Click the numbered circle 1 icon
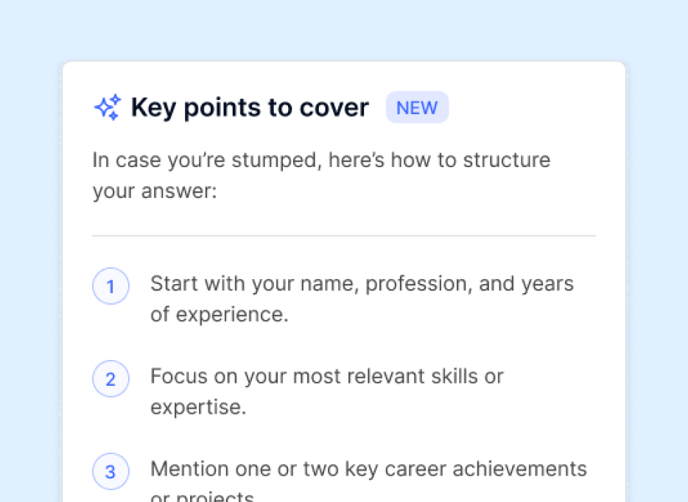Screen dimensions: 688x502 tap(110, 286)
